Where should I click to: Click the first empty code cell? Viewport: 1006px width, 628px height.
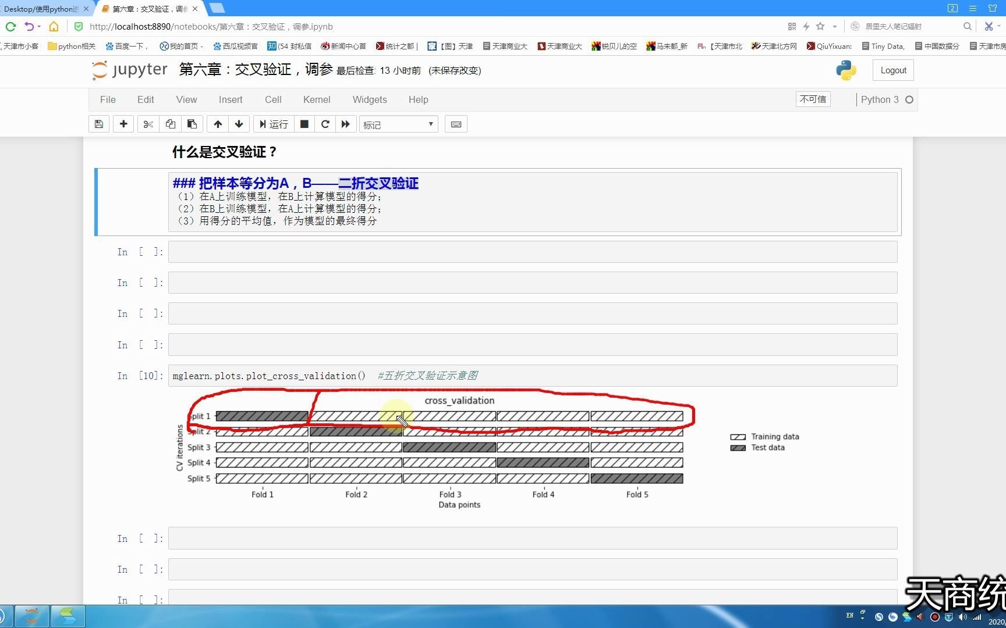point(532,252)
